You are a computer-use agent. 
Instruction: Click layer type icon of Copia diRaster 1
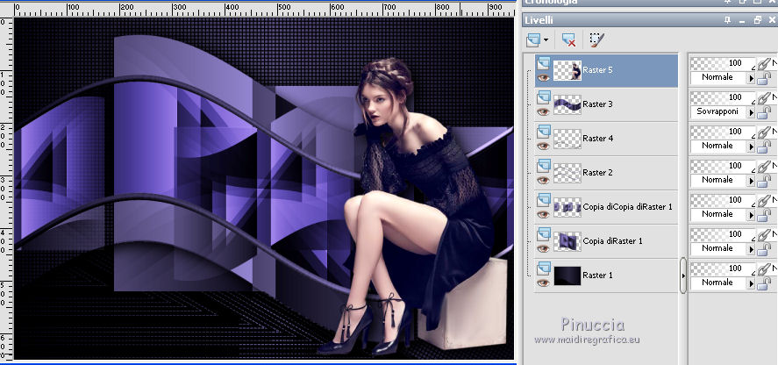(543, 234)
